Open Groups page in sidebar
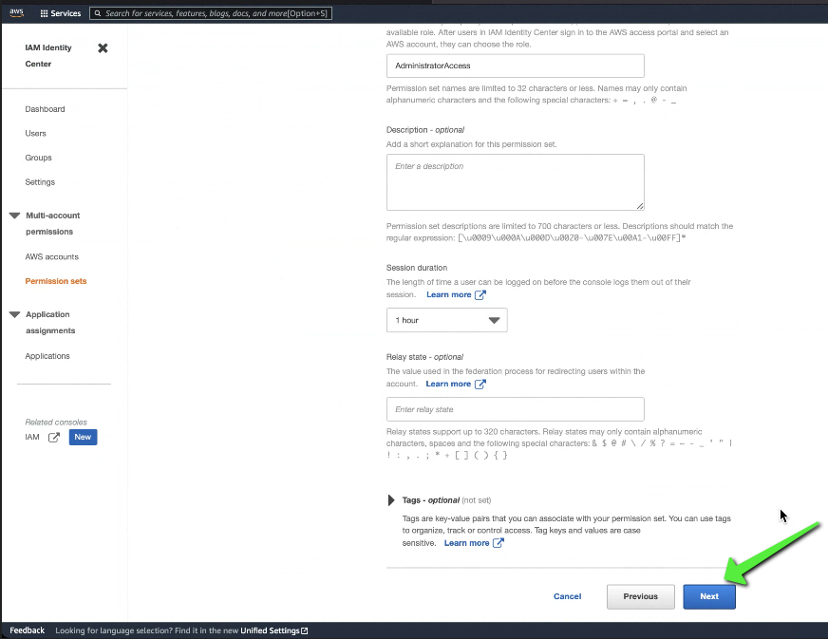This screenshot has height=639, width=828. pos(38,158)
